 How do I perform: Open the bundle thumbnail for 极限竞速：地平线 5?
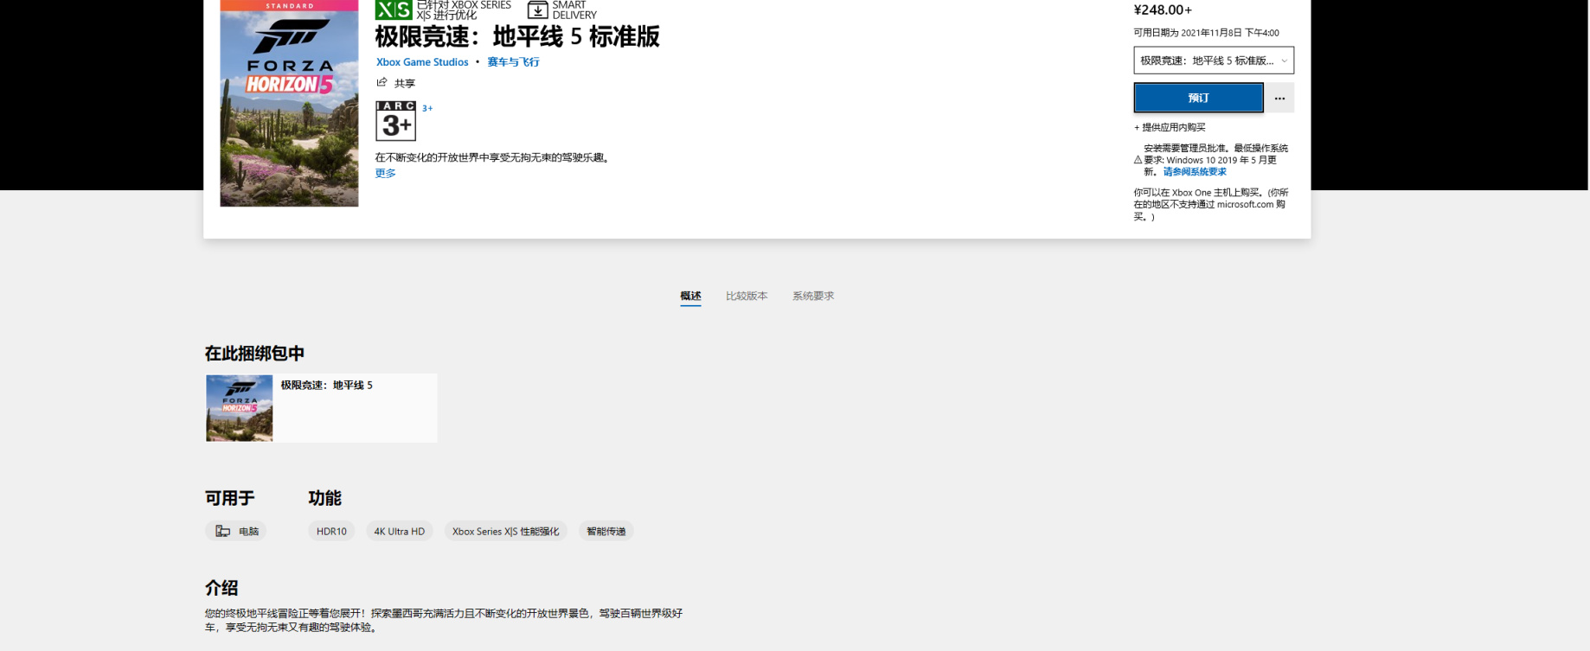240,408
